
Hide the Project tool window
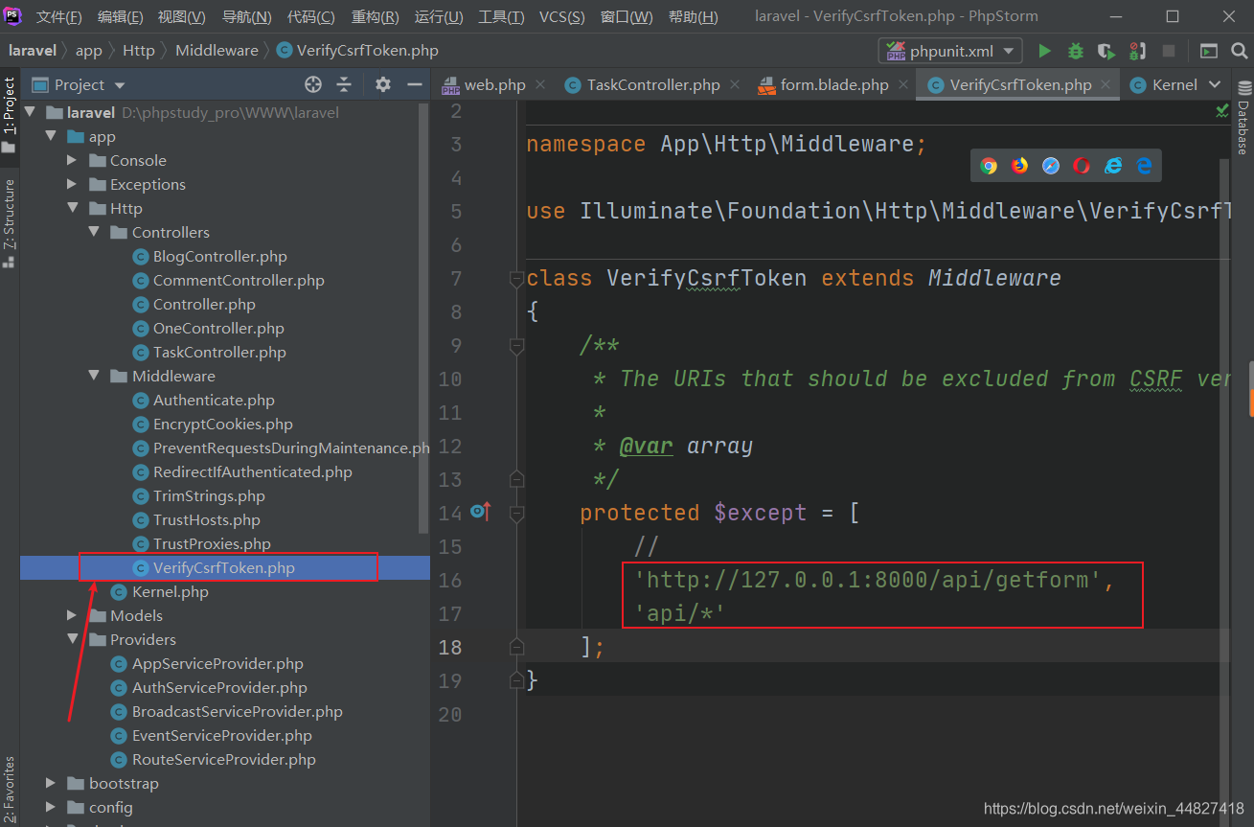click(414, 84)
